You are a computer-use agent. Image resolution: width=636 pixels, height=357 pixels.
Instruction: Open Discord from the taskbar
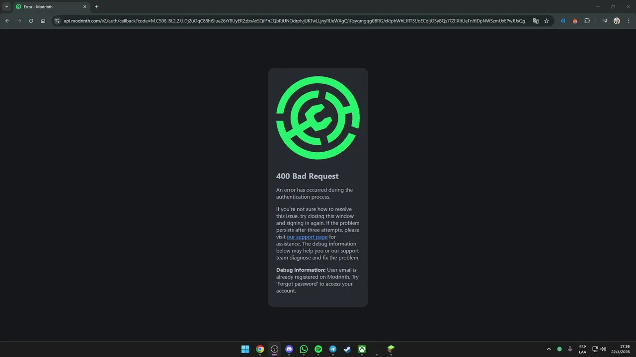[x=289, y=349]
